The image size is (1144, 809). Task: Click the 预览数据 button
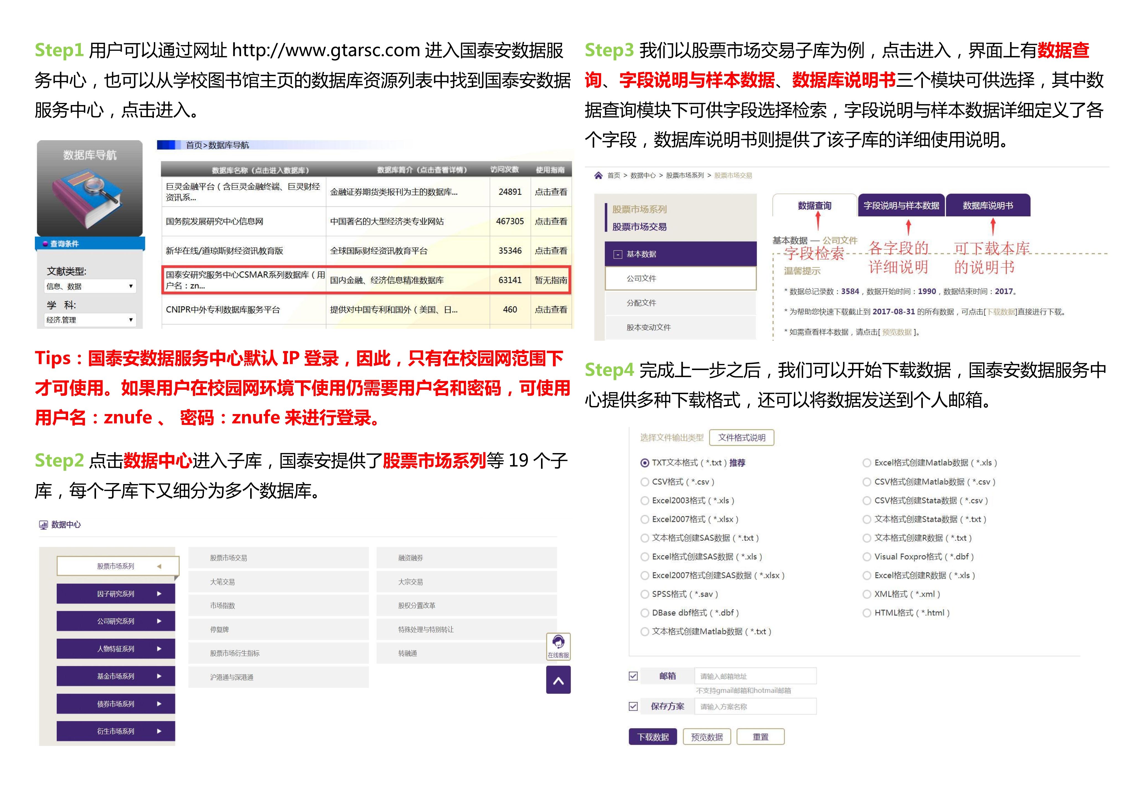pyautogui.click(x=706, y=737)
